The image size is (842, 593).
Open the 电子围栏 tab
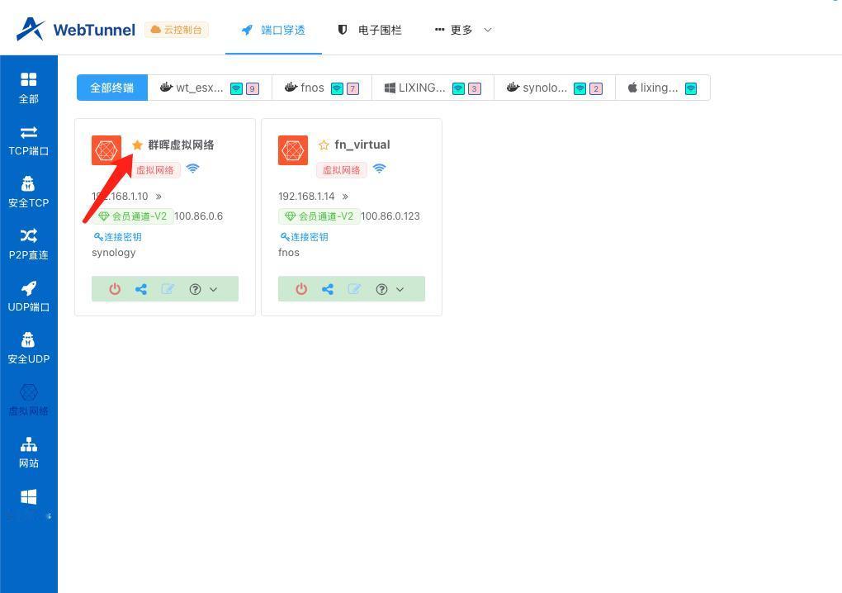click(370, 30)
